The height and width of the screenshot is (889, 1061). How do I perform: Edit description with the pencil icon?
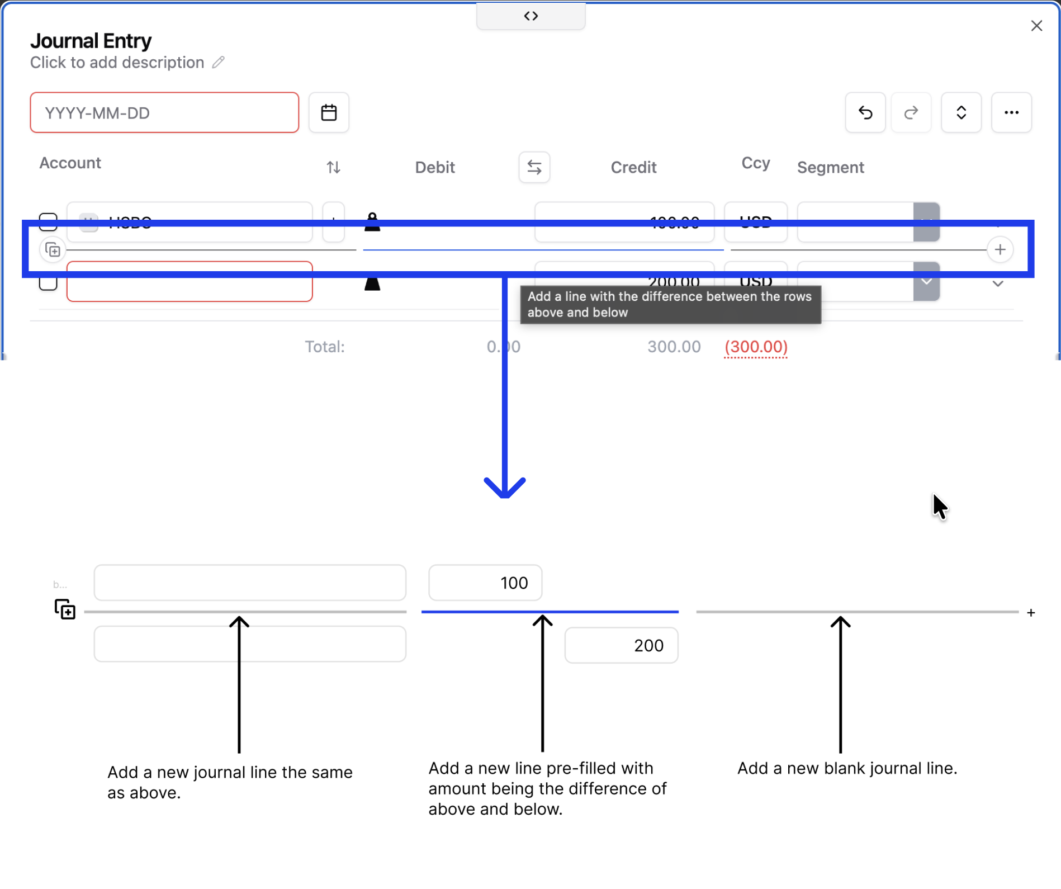coord(219,62)
